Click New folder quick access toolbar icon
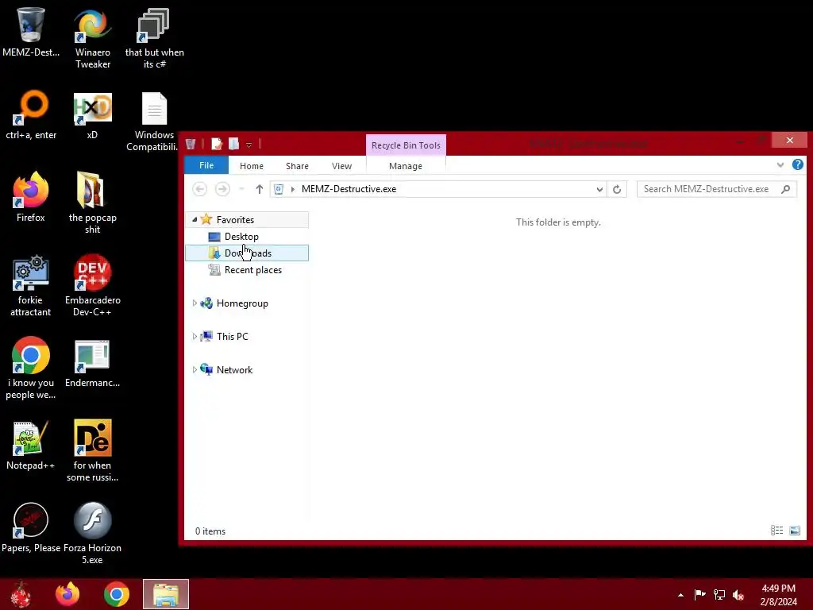 pos(234,144)
